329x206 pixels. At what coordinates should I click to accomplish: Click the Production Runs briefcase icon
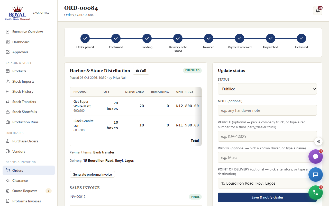pos(8,122)
